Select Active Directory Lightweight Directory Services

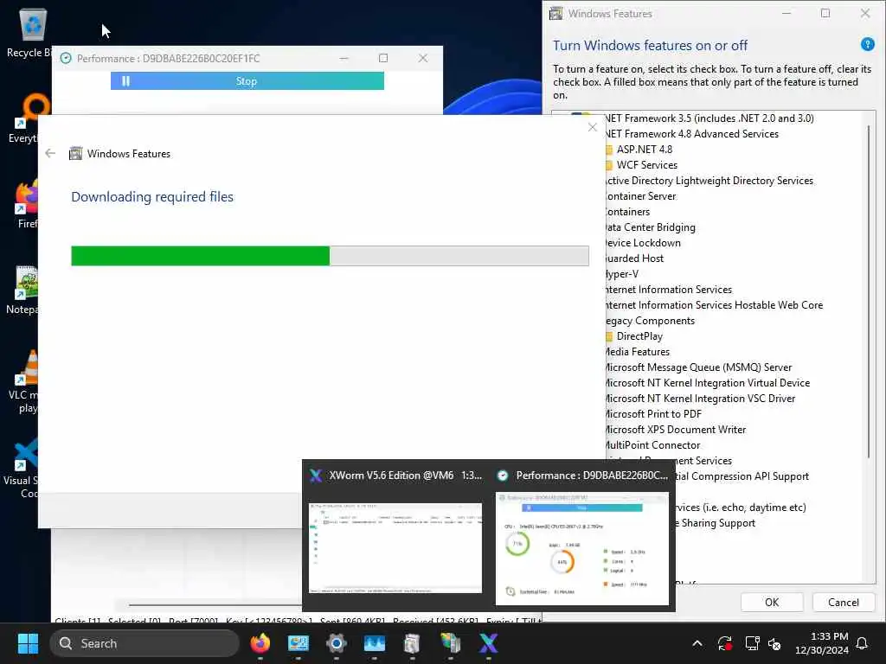coord(709,180)
